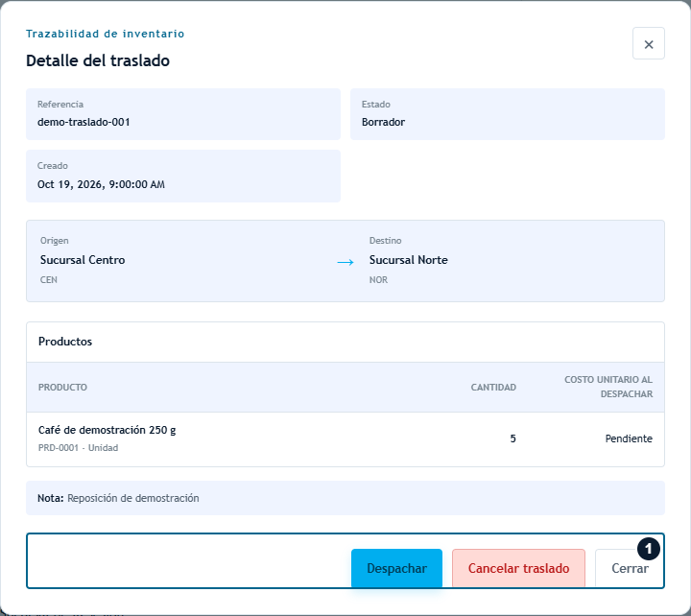Screen dimensions: 691x616
Task: Click the Detalle del traslado title
Action: point(98,60)
